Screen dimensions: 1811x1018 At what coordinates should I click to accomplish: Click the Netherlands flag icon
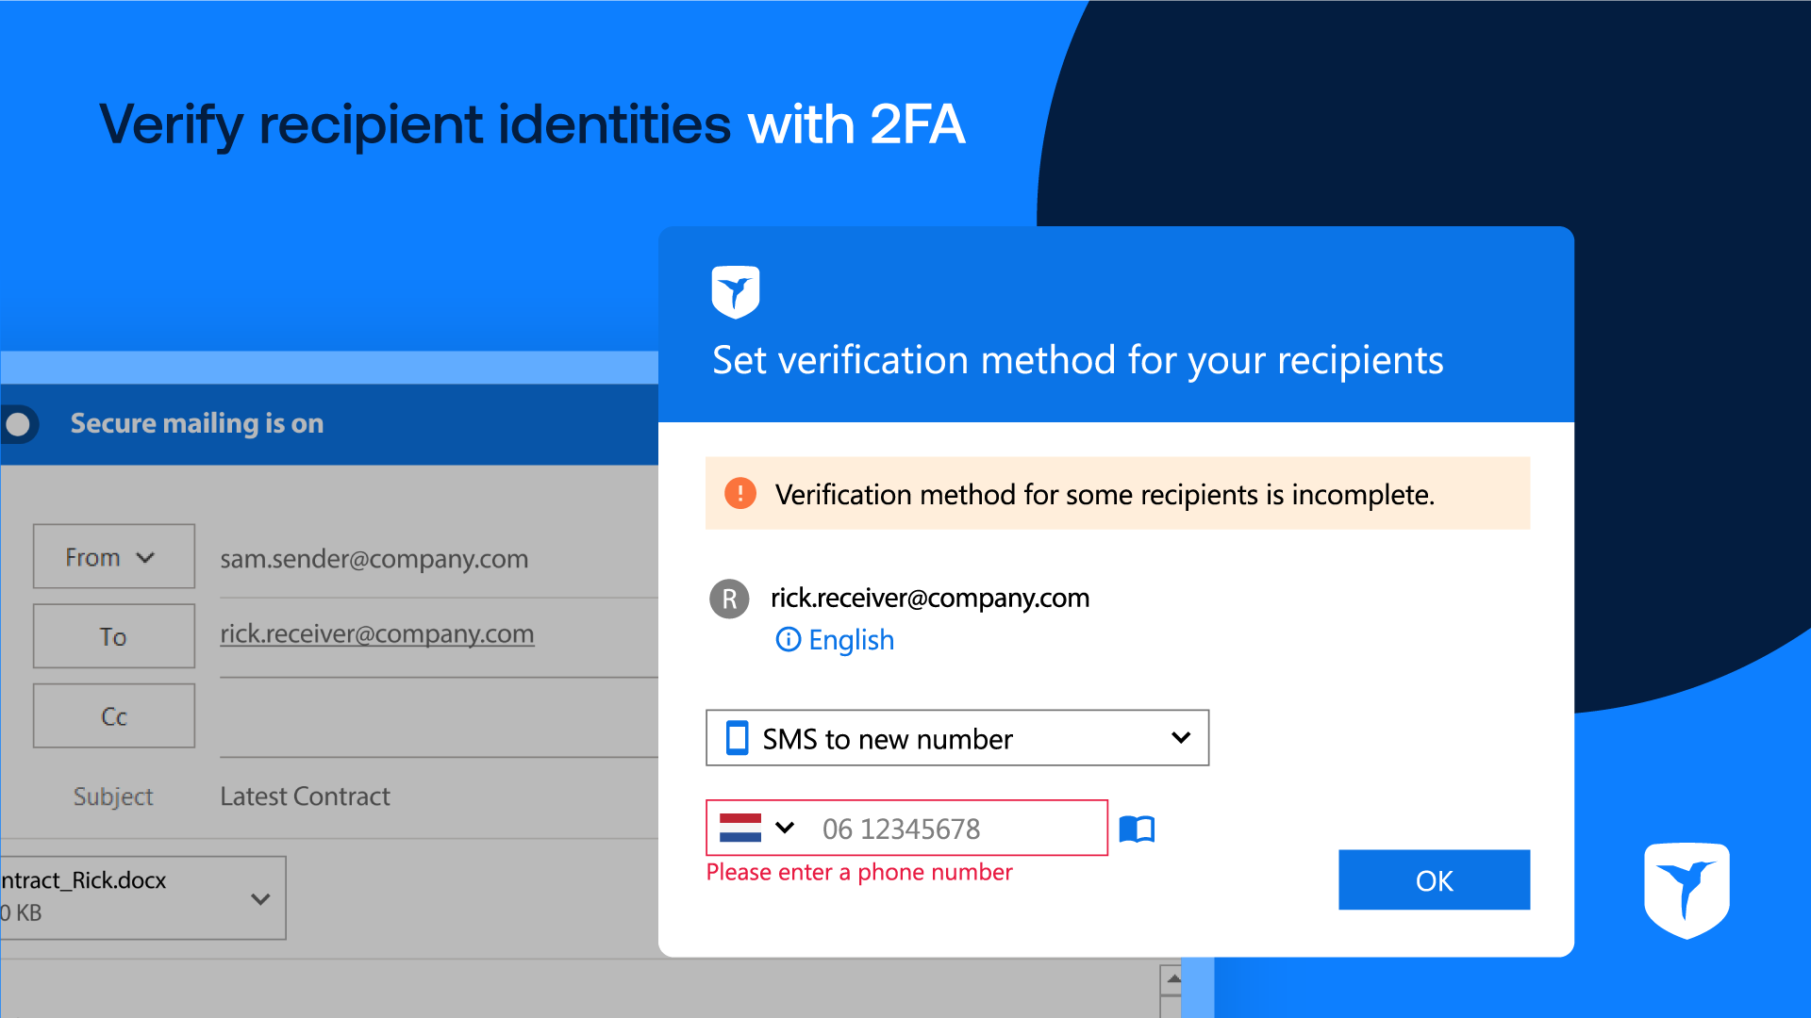740,828
